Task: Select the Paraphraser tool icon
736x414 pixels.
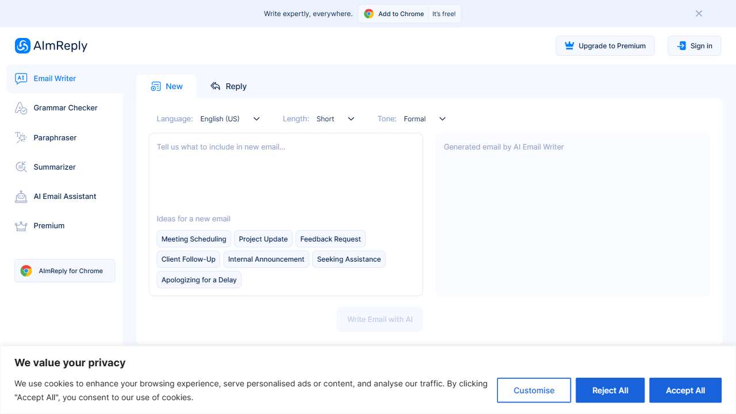Action: point(21,138)
